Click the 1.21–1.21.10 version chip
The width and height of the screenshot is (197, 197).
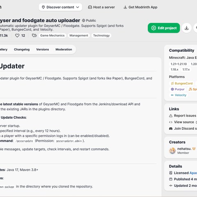(179, 64)
